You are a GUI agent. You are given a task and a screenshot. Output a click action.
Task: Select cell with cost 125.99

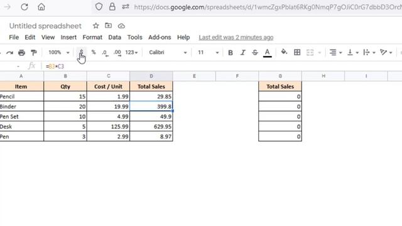(x=108, y=127)
